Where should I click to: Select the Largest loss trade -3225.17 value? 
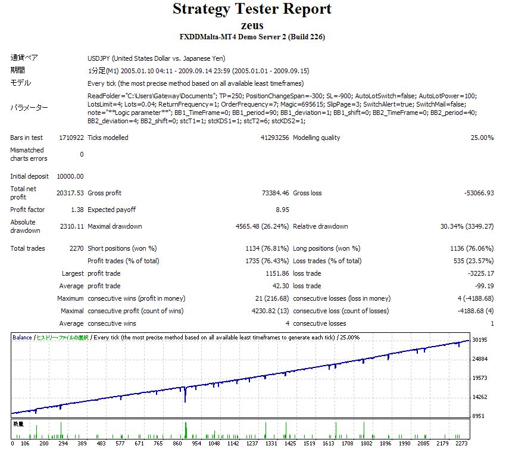[x=481, y=273]
